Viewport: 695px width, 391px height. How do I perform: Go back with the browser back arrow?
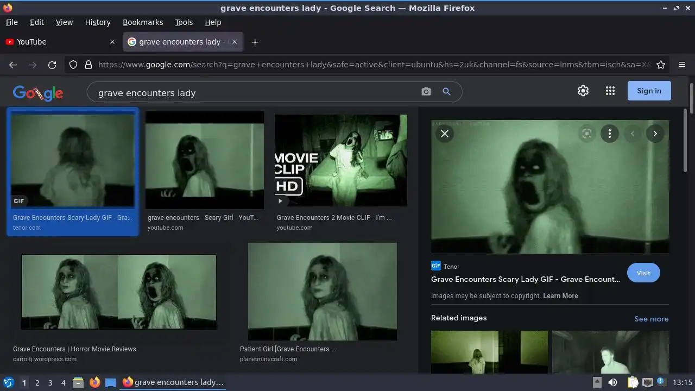13,65
